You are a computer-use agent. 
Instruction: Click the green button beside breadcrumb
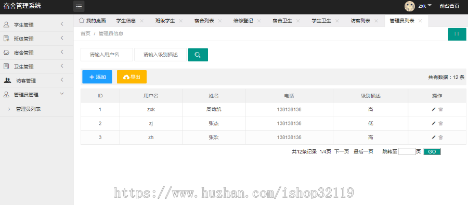(x=457, y=34)
